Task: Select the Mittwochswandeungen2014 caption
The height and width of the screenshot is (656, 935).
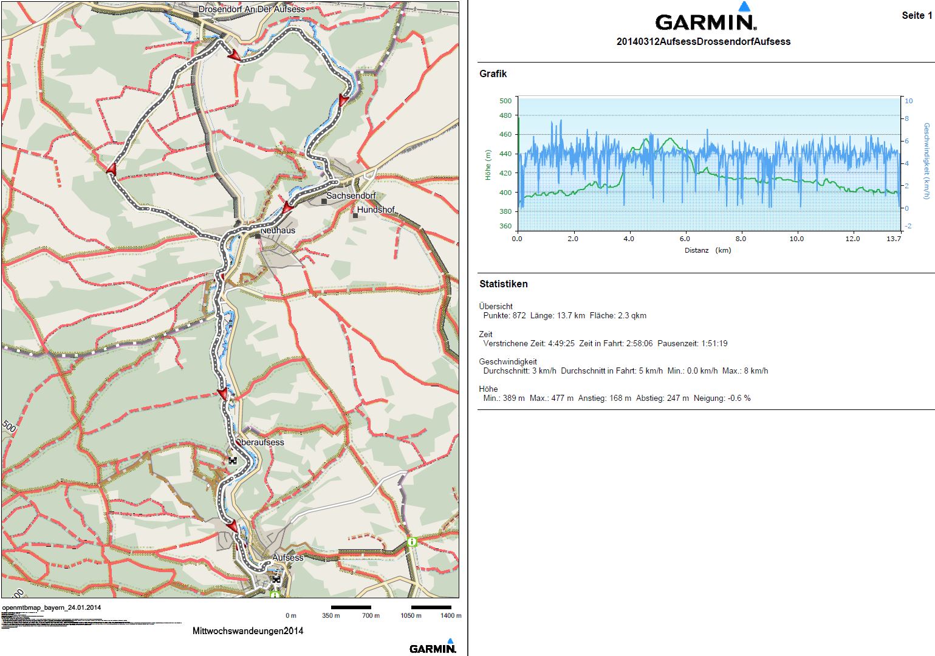Action: tap(247, 631)
